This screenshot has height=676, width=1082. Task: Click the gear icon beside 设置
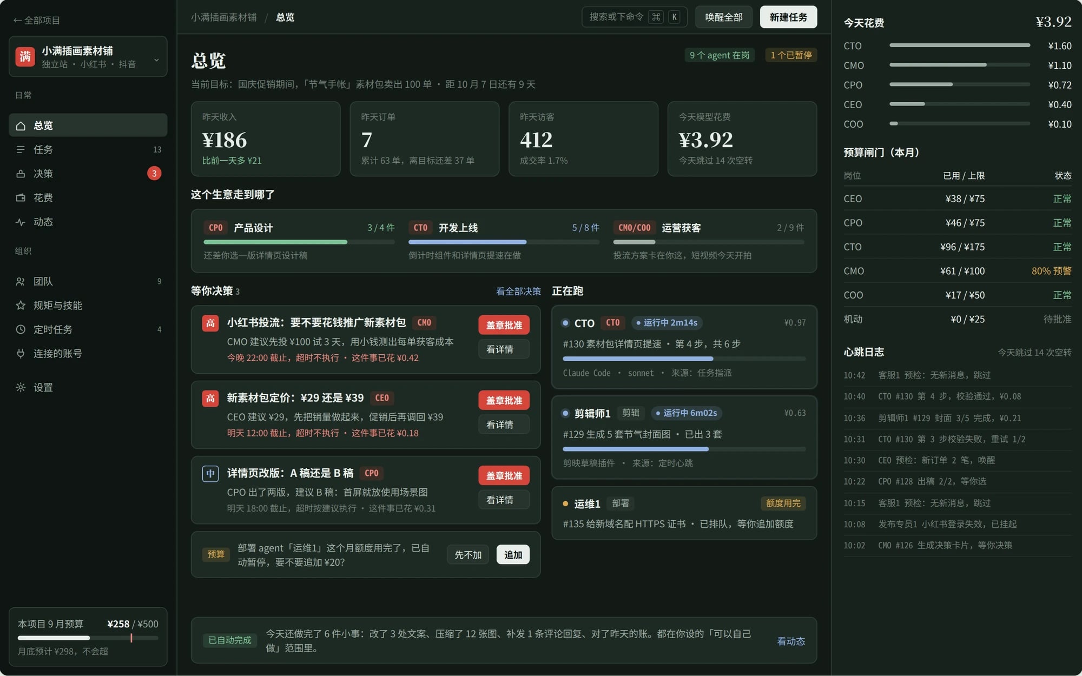21,387
